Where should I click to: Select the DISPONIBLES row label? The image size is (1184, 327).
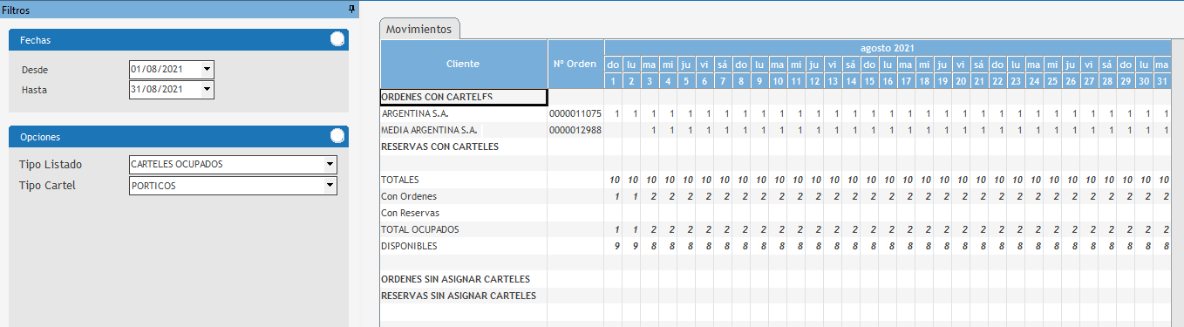pyautogui.click(x=409, y=246)
